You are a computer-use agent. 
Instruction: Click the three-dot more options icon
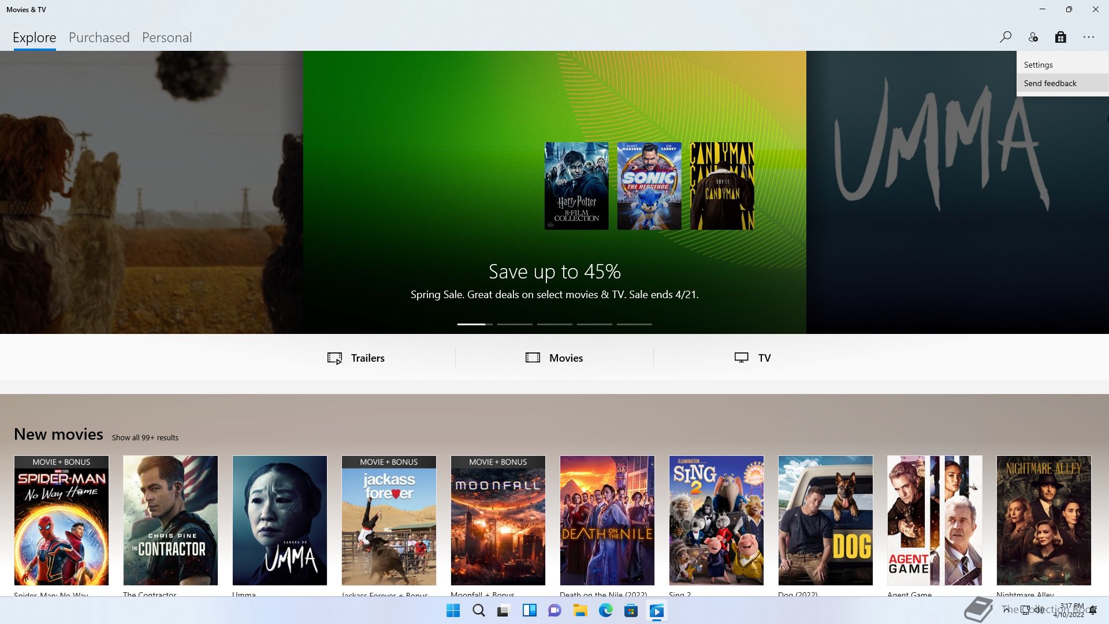point(1089,37)
